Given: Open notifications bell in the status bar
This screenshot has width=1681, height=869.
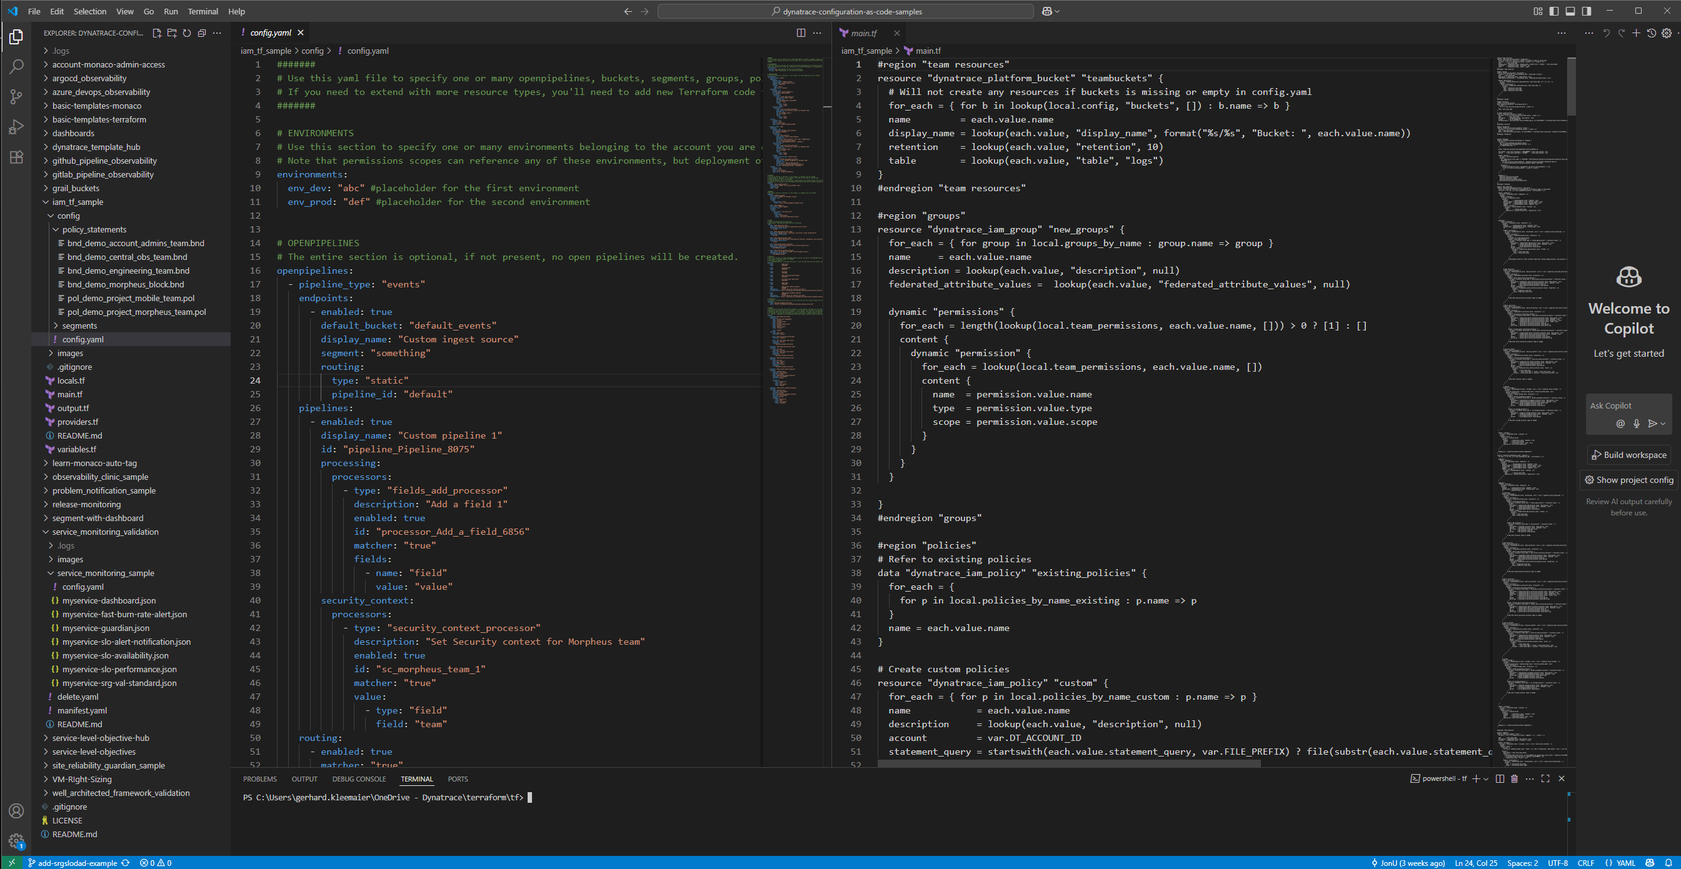Looking at the screenshot, I should (x=1668, y=863).
